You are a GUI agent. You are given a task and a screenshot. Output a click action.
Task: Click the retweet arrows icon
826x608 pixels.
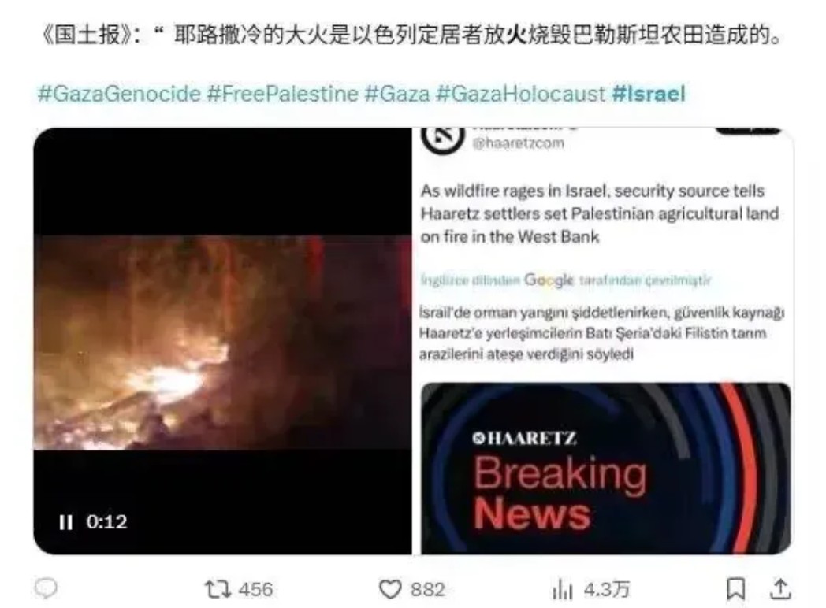218,589
